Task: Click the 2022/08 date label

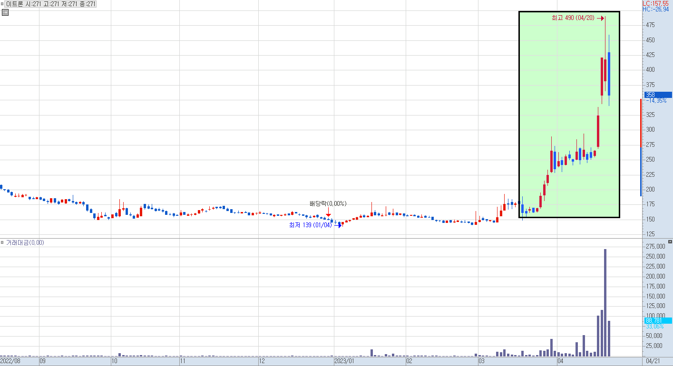Action: 10,361
